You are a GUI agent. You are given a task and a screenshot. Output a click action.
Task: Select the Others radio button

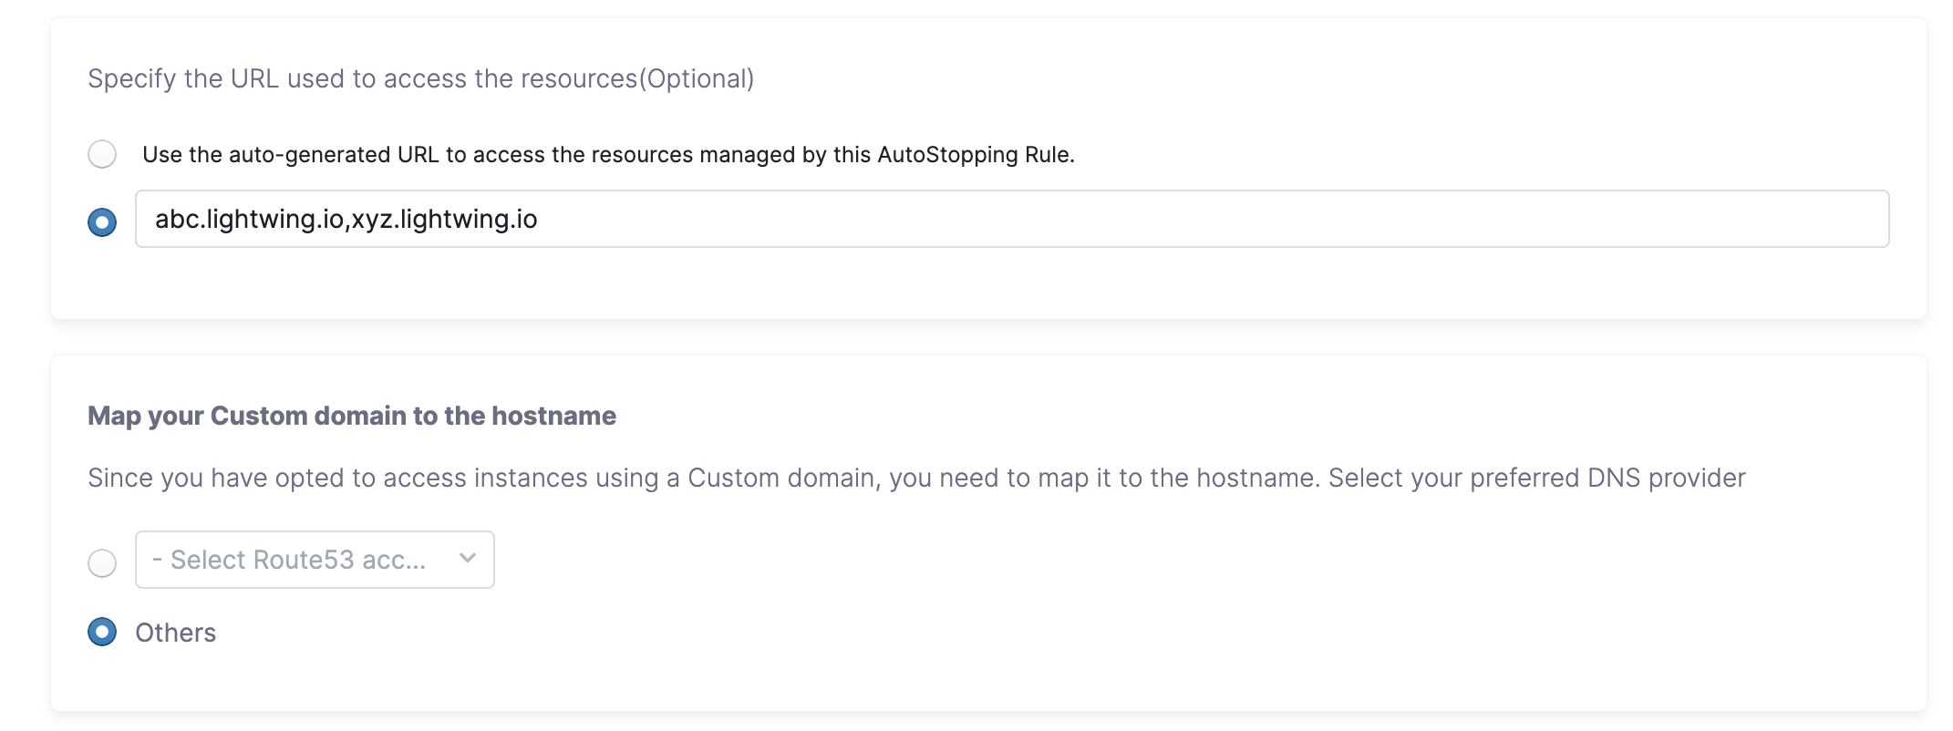(102, 632)
